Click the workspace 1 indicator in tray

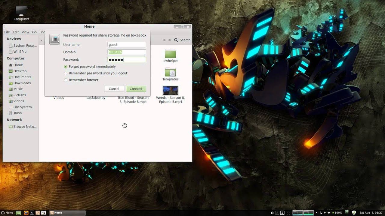(282, 213)
